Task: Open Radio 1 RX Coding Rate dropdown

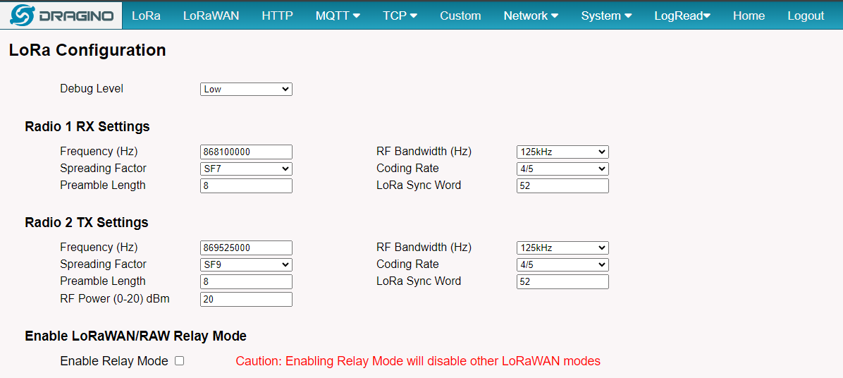Action: [562, 169]
